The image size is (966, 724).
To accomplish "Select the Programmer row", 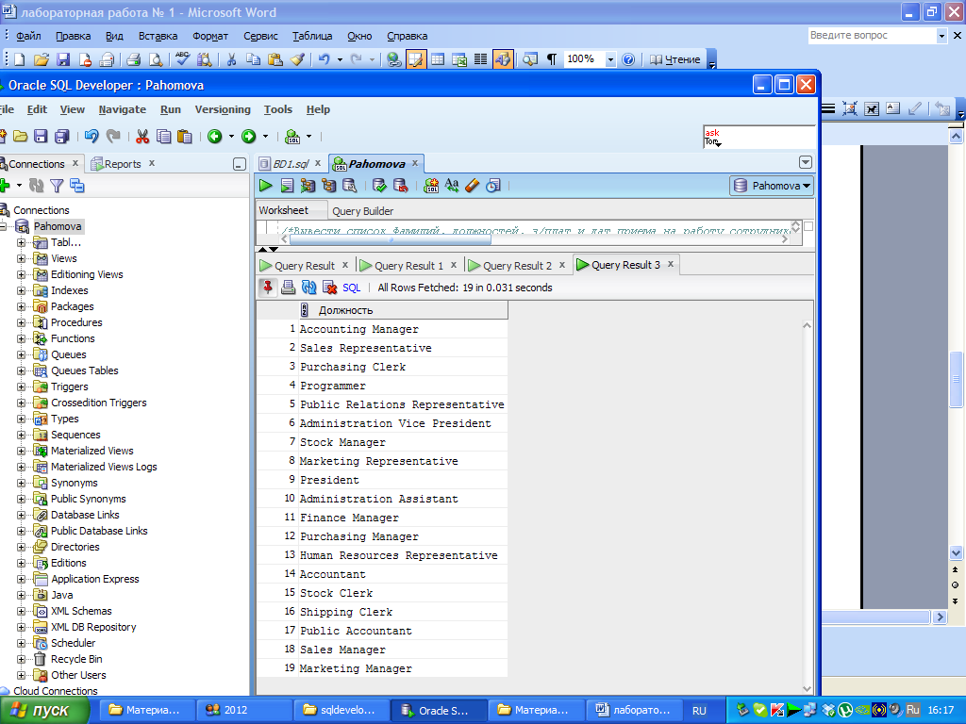I will 382,386.
